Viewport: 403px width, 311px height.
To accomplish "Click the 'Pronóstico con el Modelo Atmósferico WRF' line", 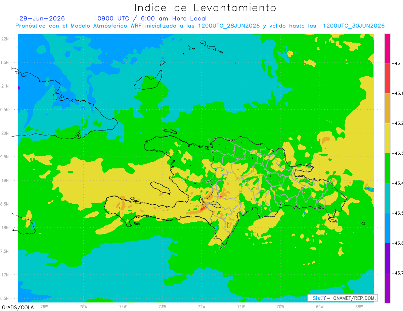I will coord(200,26).
